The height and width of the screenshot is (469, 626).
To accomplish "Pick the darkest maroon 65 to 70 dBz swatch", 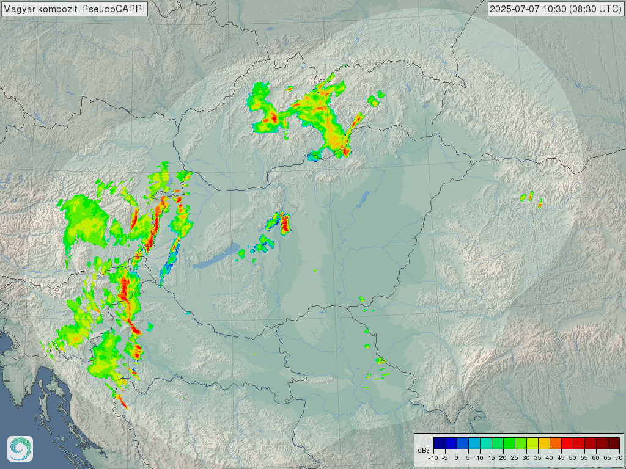I will [614, 443].
